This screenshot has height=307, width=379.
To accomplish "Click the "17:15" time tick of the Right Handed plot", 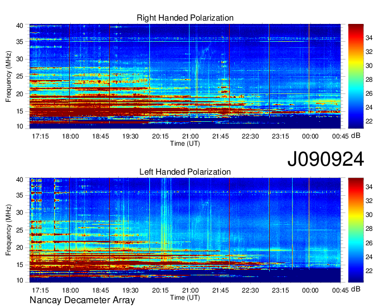I will click(40, 136).
